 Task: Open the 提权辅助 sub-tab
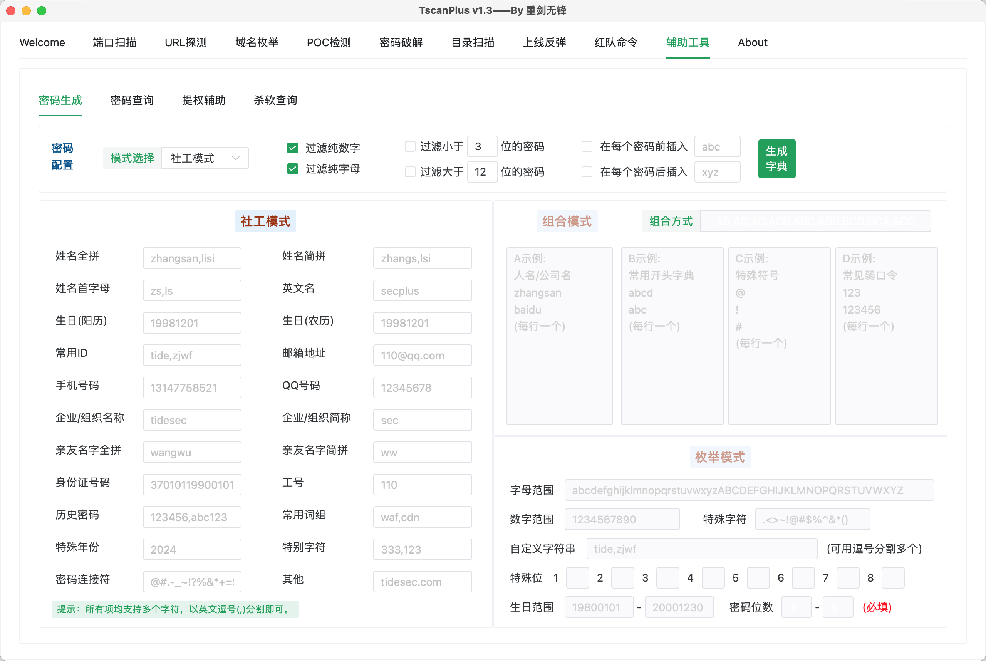(x=204, y=100)
